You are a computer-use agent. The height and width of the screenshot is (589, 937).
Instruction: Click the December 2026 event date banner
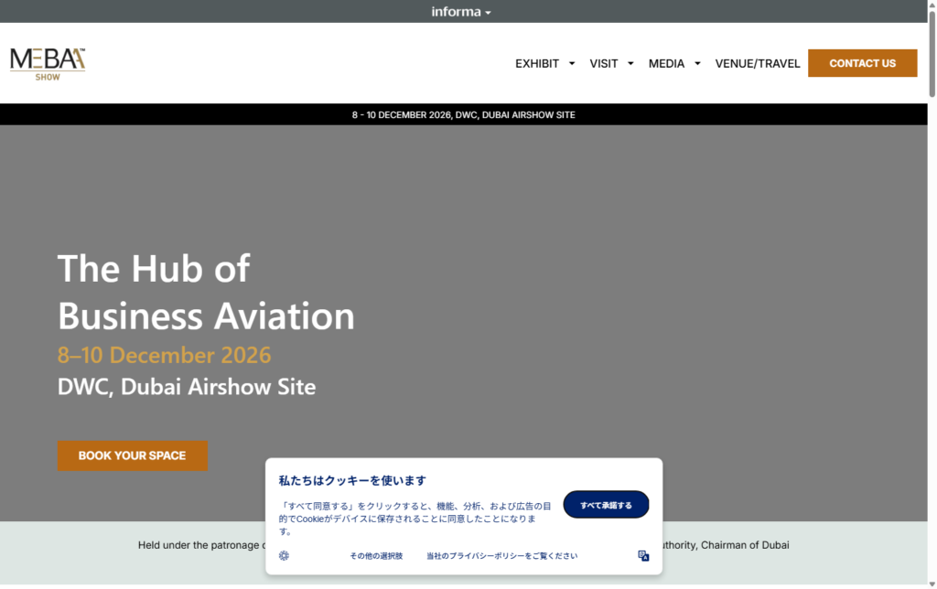pos(464,114)
